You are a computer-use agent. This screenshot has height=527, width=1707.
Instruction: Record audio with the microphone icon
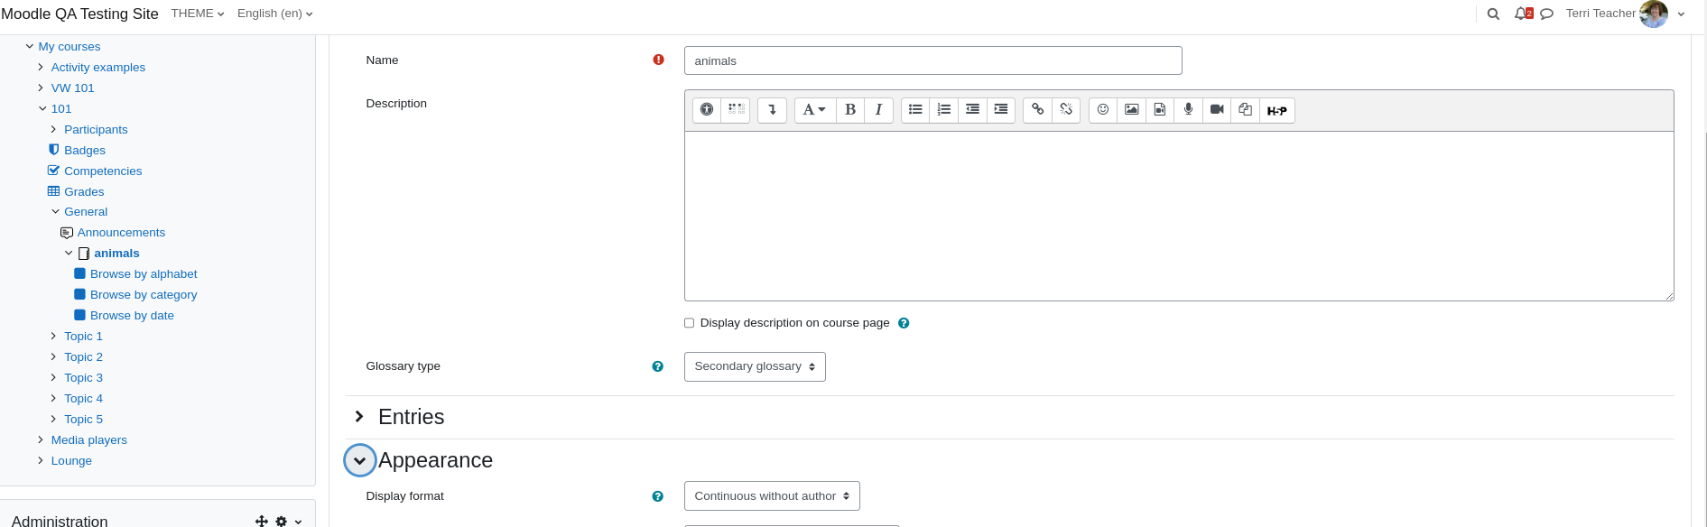coord(1188,110)
